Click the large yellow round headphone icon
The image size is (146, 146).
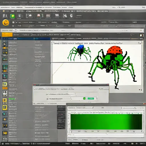(6, 23)
